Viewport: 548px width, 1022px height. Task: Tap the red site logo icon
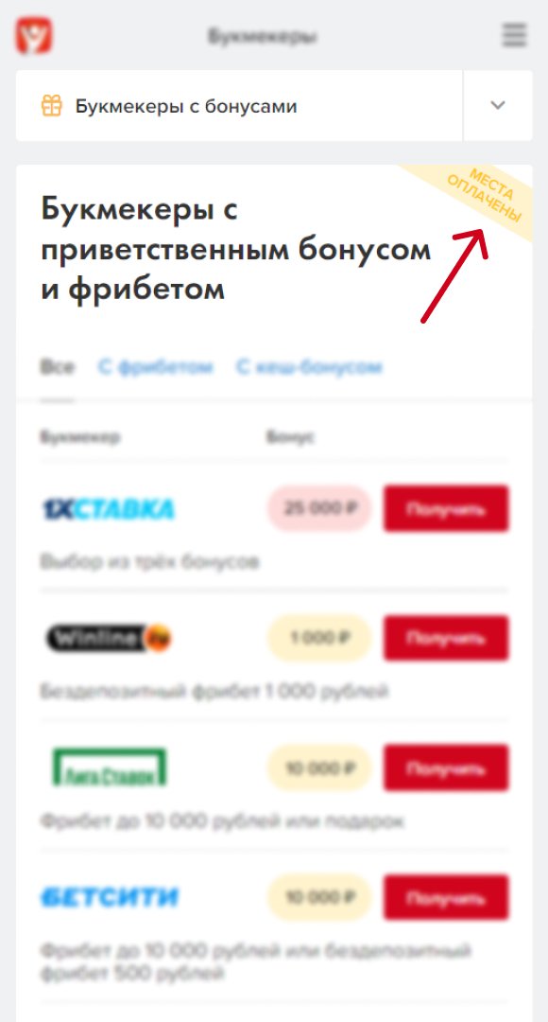click(x=35, y=35)
